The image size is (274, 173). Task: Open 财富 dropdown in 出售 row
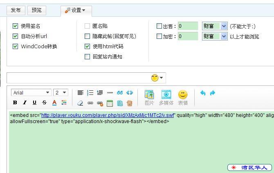215,26
